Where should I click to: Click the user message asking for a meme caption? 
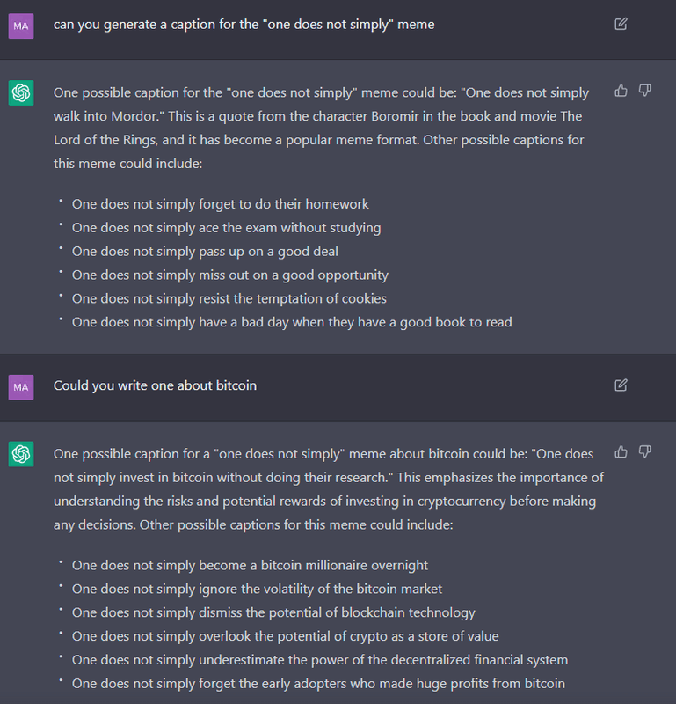(244, 25)
